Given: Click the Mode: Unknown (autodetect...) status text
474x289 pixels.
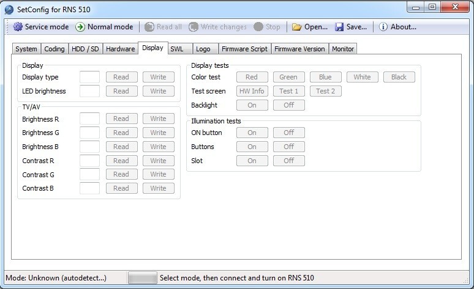Looking at the screenshot, I should [x=56, y=278].
